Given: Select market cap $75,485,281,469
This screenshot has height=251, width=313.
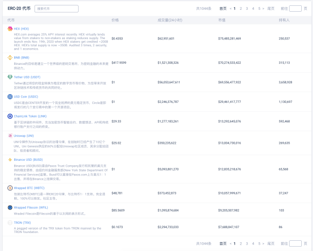Looking at the screenshot, I should pyautogui.click(x=230, y=39).
